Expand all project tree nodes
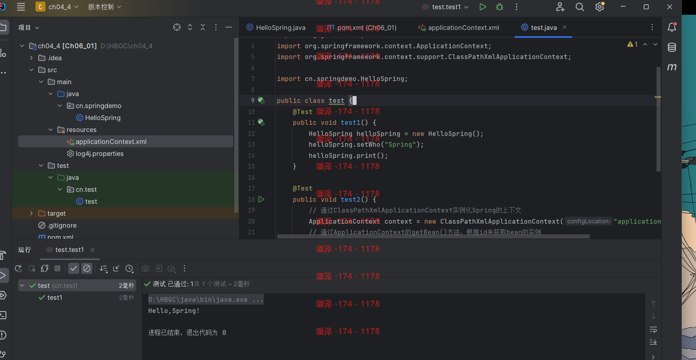Viewport: 696px width, 360px height. point(190,27)
